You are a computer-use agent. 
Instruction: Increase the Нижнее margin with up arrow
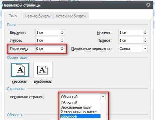[x=145, y=31]
